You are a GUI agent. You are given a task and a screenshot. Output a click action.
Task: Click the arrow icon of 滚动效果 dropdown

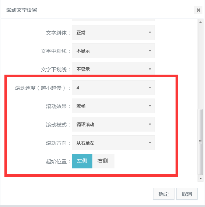150,106
